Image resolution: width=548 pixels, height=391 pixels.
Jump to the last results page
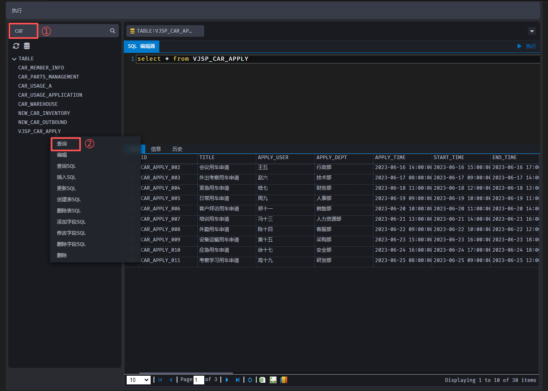coord(237,380)
